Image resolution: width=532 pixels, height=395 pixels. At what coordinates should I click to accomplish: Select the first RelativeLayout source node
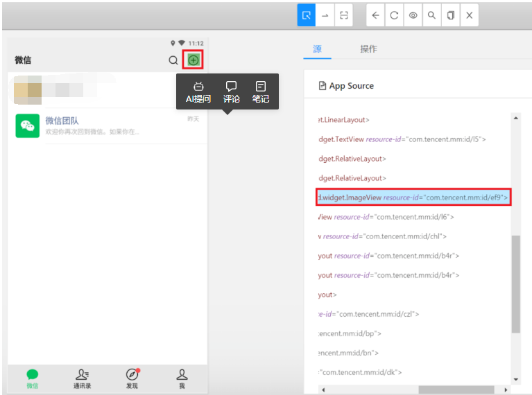click(x=352, y=159)
